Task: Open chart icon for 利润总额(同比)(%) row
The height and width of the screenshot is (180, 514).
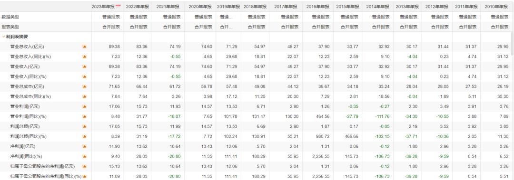Action: (x=84, y=136)
